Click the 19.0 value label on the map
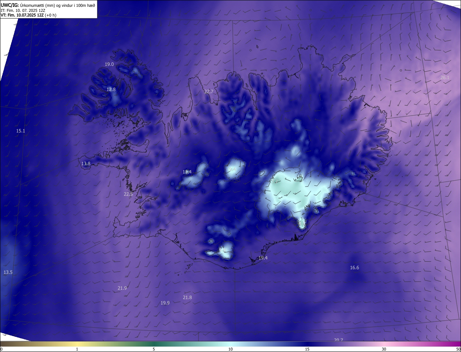The image size is (461, 352). point(109,64)
